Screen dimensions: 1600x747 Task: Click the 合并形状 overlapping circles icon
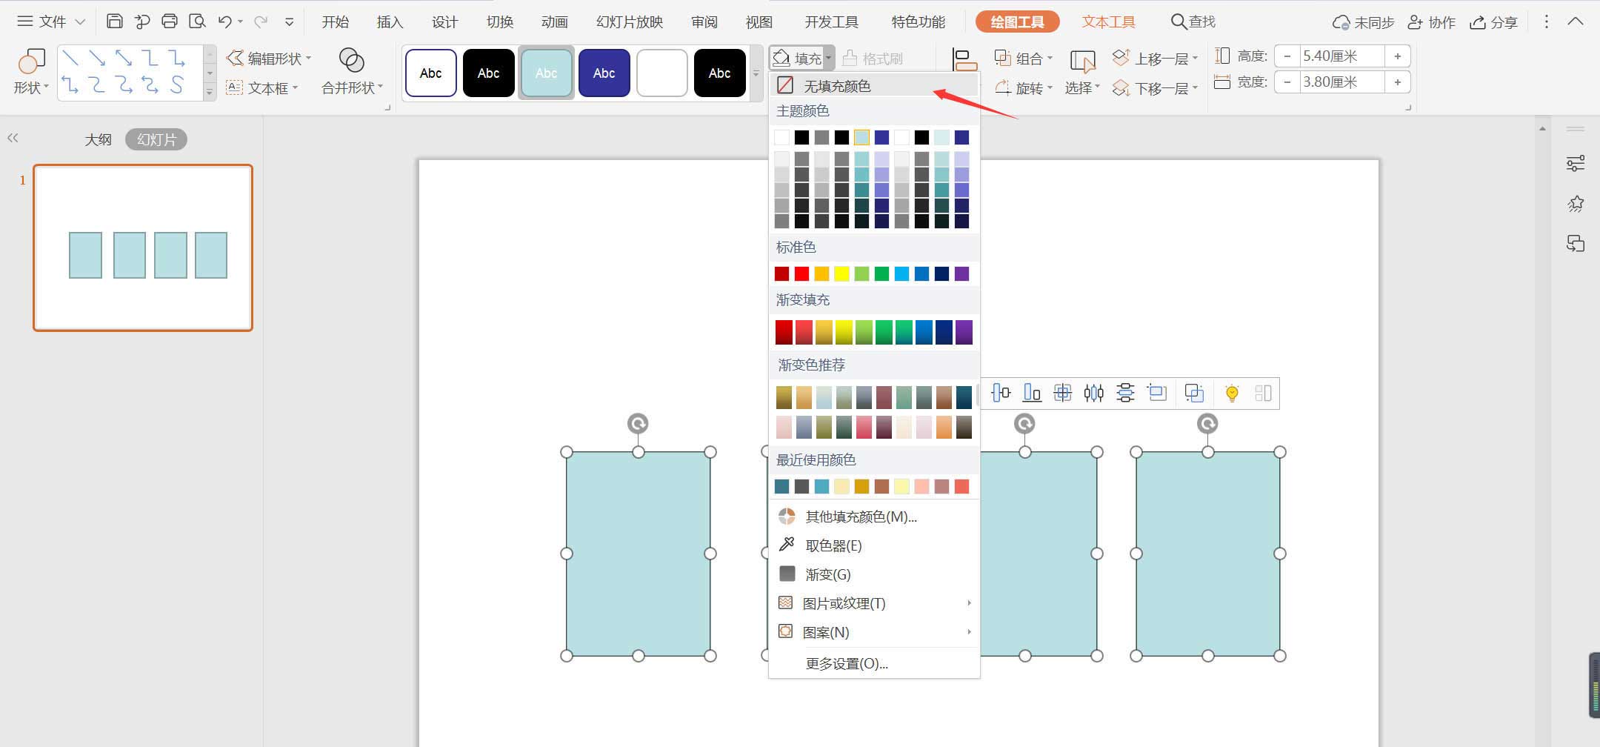click(351, 59)
